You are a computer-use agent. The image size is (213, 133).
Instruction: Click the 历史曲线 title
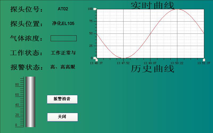tap(152, 69)
